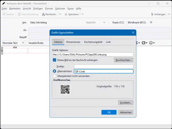
Task: Select 'Alternativtext nicht verwenden' radio option
Action: [55, 76]
